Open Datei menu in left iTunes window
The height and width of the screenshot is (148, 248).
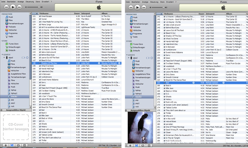[x=3, y=2]
